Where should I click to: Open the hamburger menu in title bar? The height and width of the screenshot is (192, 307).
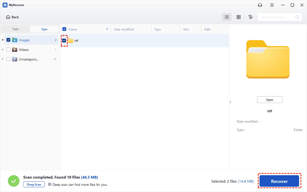(x=272, y=5)
